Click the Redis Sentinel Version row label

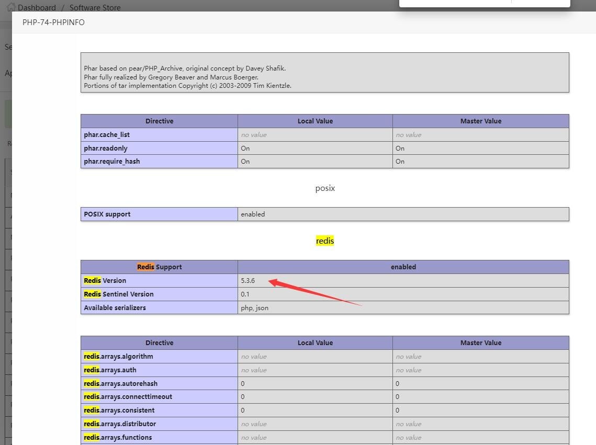coord(119,294)
